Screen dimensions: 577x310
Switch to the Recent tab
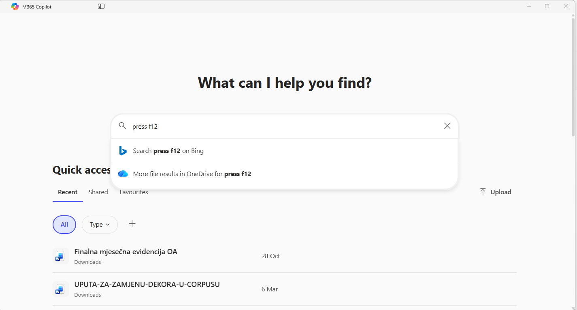click(x=68, y=192)
